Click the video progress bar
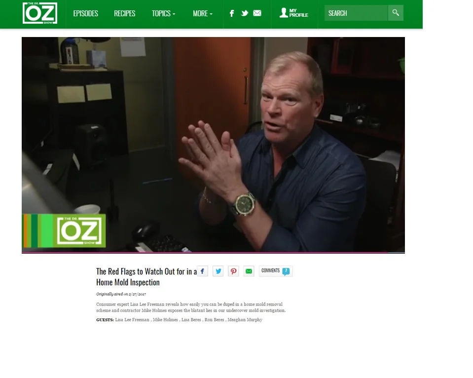 point(213,252)
